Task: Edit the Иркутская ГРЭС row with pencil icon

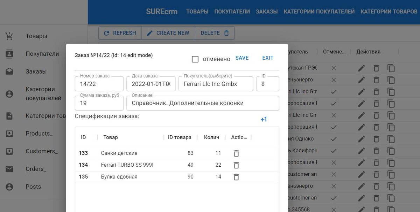Action: (x=361, y=68)
